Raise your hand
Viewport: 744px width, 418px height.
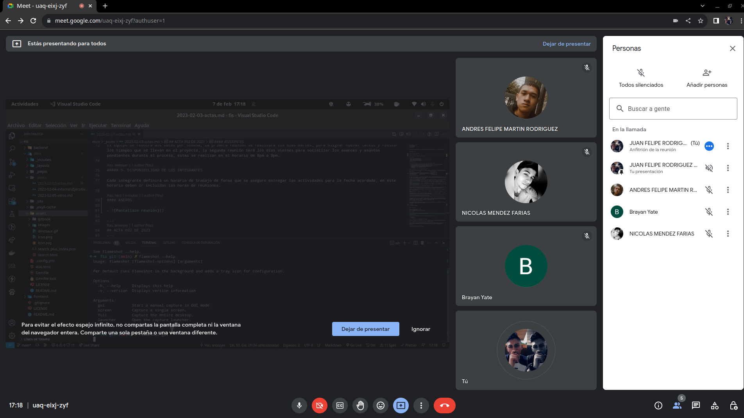tap(360, 405)
